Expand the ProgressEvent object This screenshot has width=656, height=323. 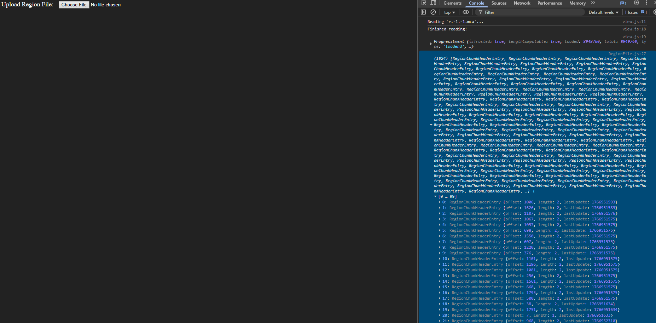coord(431,44)
